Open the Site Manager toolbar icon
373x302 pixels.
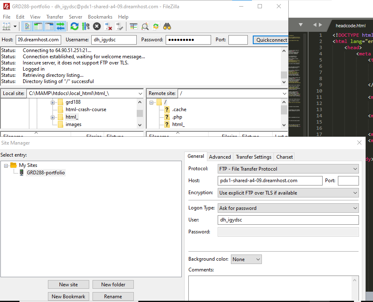(x=7, y=26)
